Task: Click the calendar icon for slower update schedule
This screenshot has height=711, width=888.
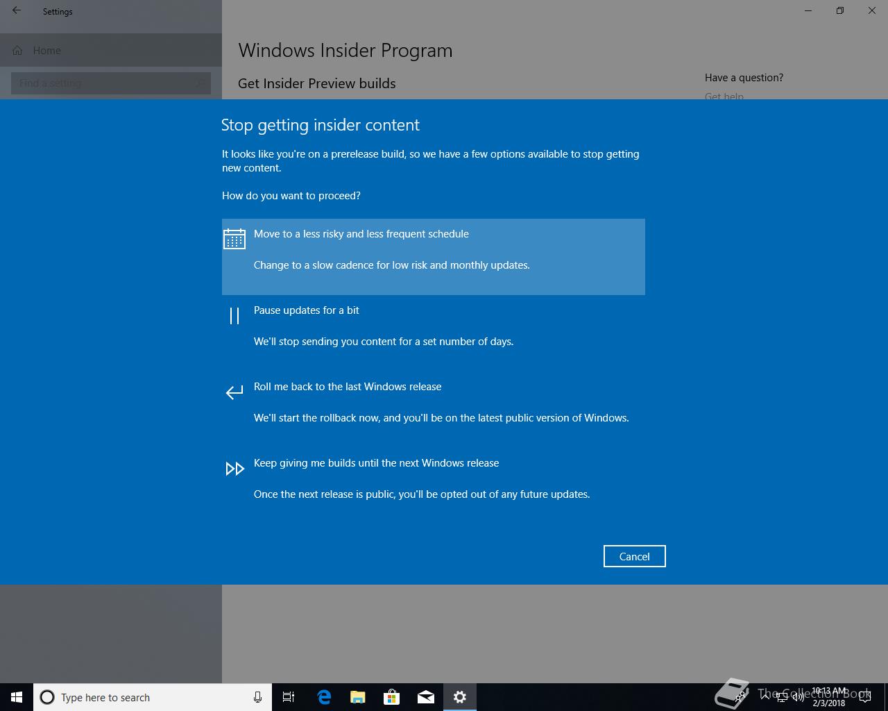Action: (234, 239)
